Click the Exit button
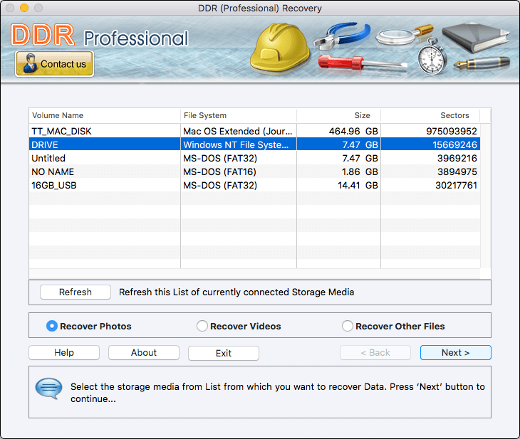 (x=224, y=353)
